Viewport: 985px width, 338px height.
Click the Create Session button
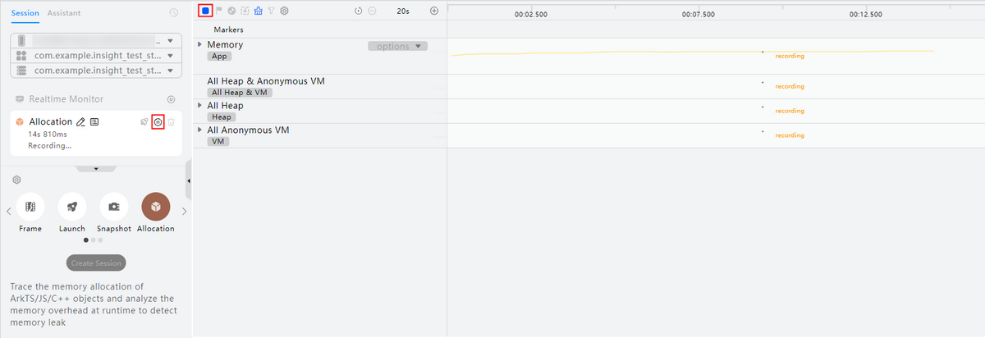coord(96,263)
